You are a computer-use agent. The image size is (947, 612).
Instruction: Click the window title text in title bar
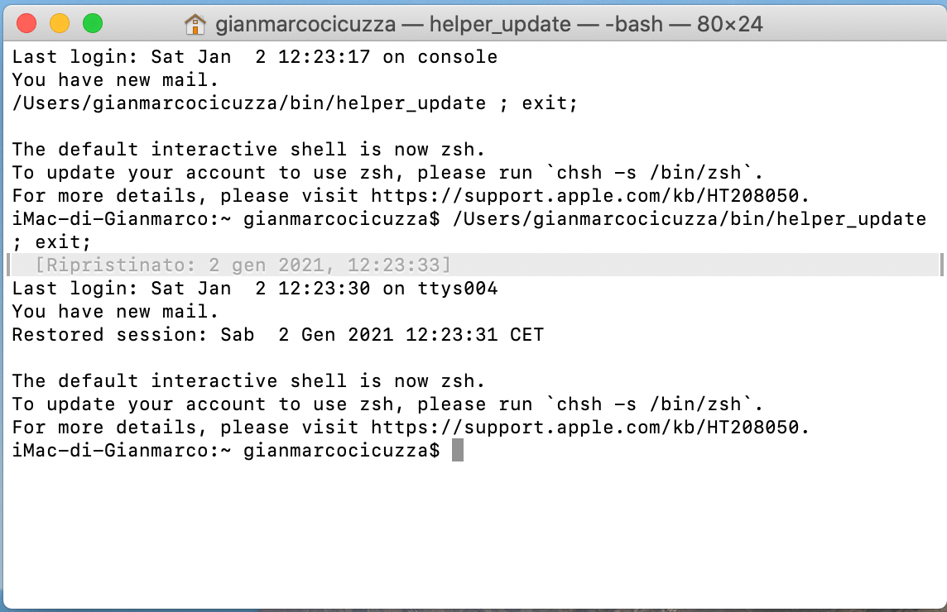[x=488, y=24]
